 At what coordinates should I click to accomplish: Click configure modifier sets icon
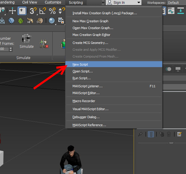(x=179, y=134)
